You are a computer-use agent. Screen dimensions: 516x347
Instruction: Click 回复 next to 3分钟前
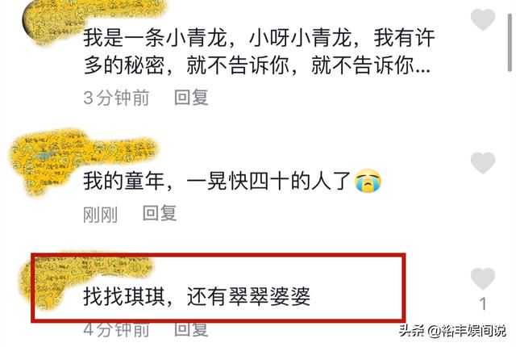(191, 98)
